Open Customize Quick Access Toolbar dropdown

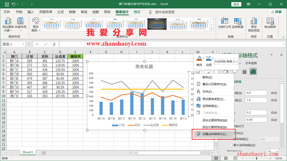(x=32, y=4)
